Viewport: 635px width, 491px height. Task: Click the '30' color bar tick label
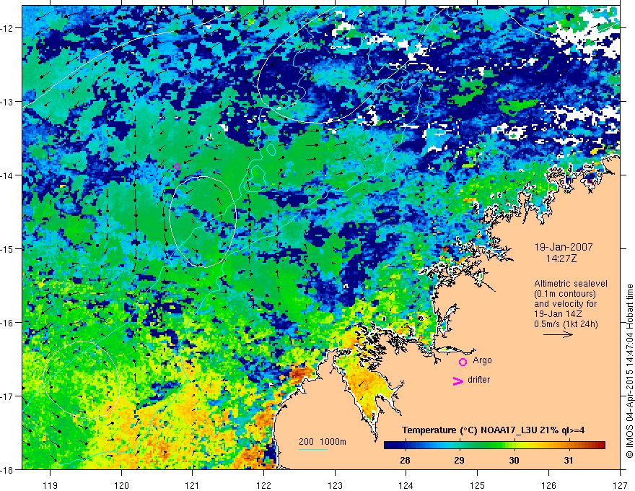point(514,460)
